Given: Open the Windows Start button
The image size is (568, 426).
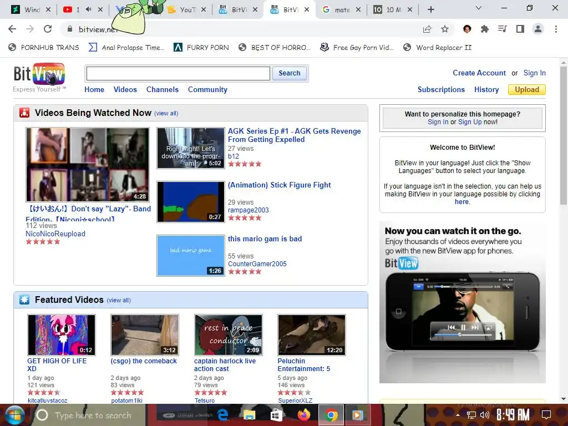Looking at the screenshot, I should (x=14, y=415).
